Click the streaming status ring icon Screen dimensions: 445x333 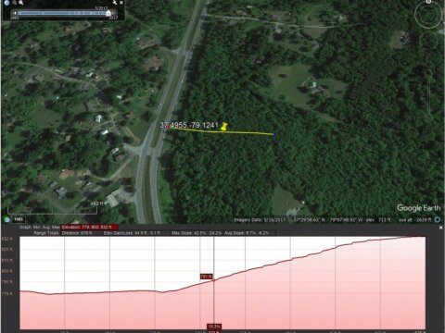(x=438, y=219)
